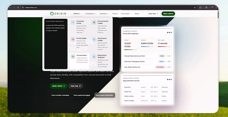This screenshot has height=117, width=228.
Task: Click 'Group ESG readiness' card title
Action: point(131,33)
